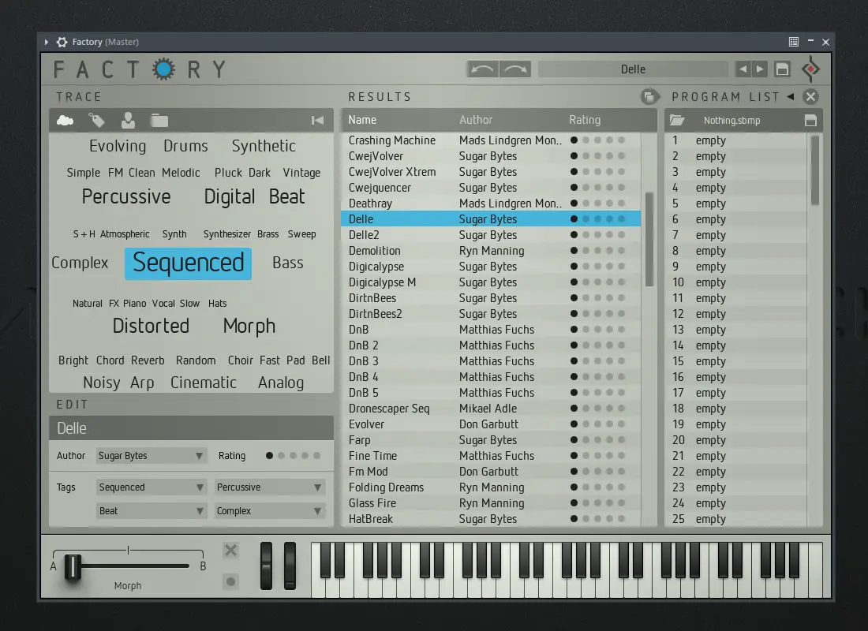Open the folder icon in Trace

(159, 120)
